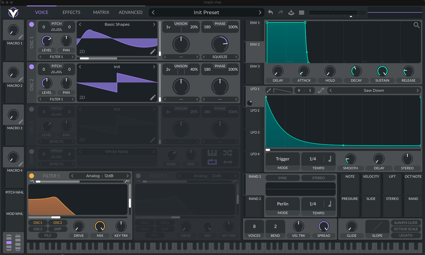The image size is (425, 255).
Task: Click the Filter 1 cutoff slider below graph
Action: pyautogui.click(x=78, y=217)
